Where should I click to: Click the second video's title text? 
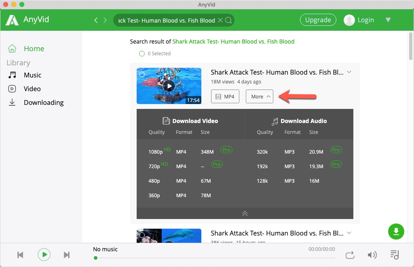coord(277,233)
